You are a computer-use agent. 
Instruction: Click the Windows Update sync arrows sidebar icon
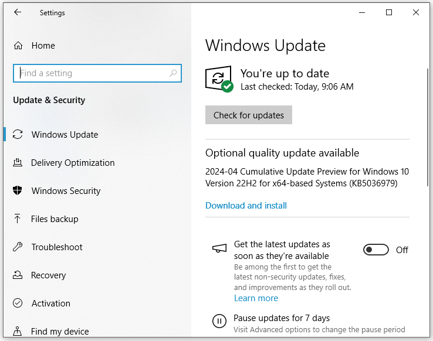[x=18, y=135]
